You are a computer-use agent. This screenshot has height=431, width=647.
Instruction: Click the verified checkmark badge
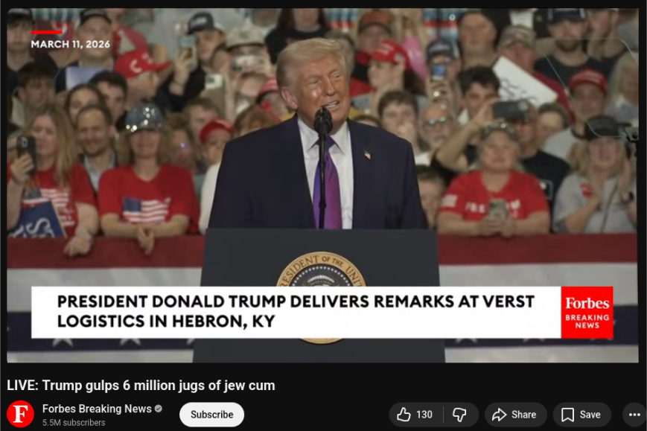pos(159,409)
